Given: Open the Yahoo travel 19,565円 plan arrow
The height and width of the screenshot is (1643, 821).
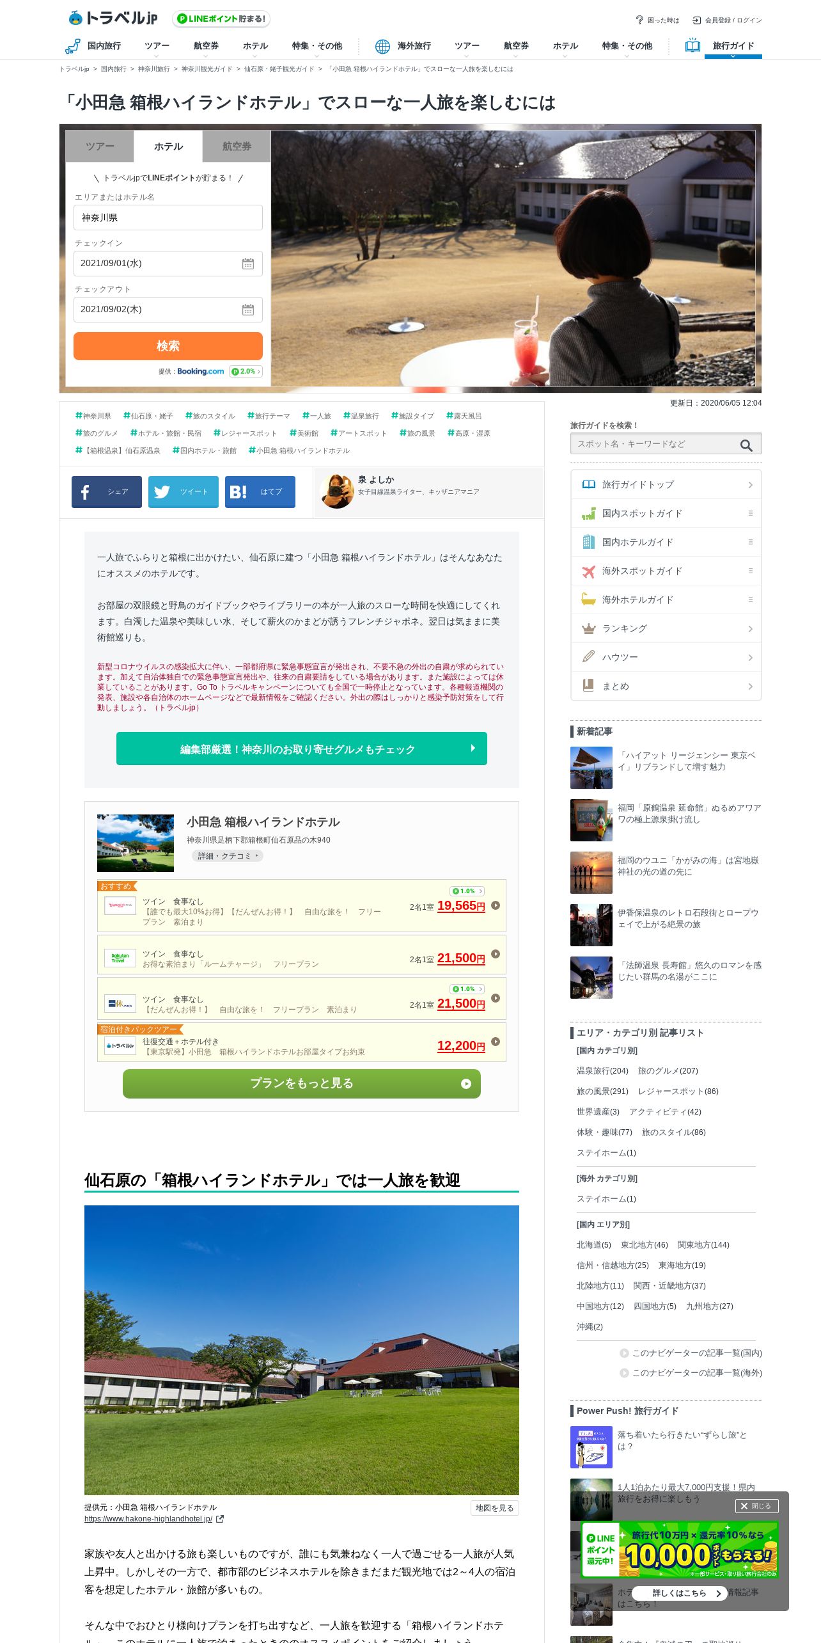Looking at the screenshot, I should pos(496,905).
